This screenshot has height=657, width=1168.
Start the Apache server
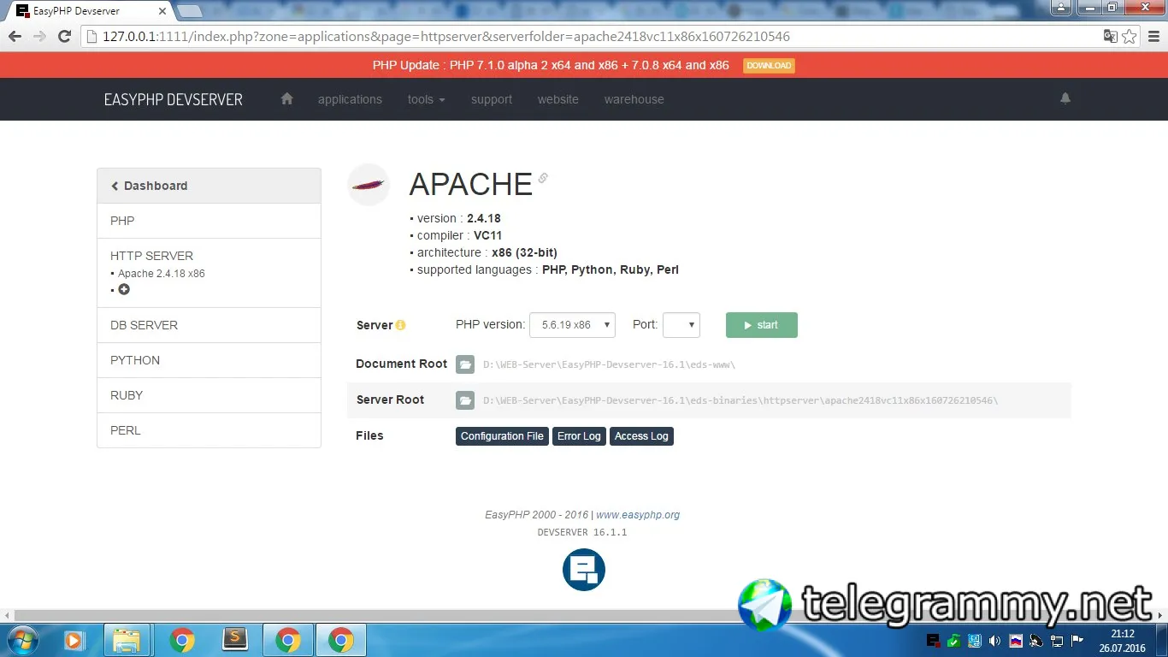762,325
